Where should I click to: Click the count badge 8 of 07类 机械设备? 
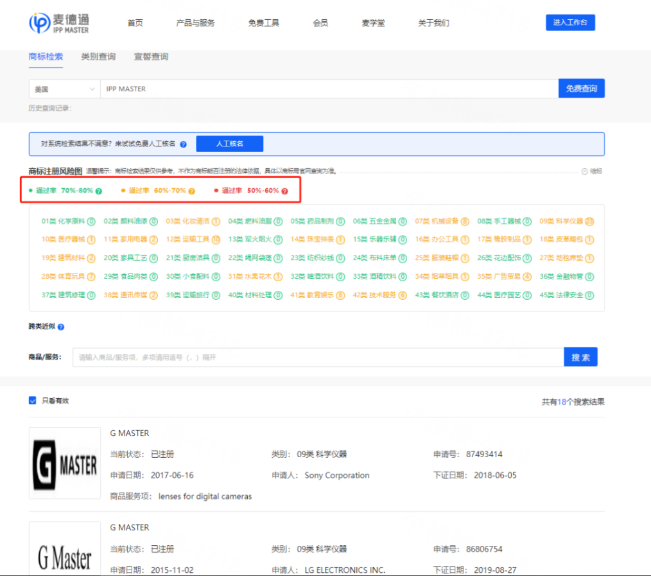click(x=465, y=222)
